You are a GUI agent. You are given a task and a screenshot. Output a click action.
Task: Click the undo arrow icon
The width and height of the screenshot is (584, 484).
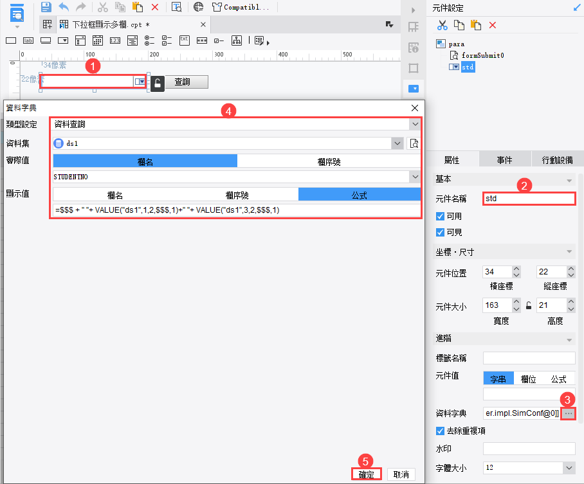tap(64, 6)
